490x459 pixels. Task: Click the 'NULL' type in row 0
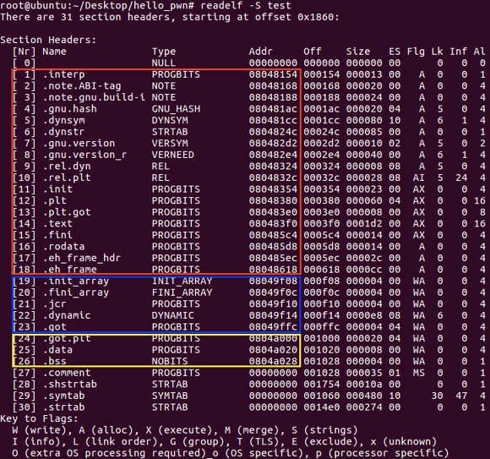pos(164,63)
